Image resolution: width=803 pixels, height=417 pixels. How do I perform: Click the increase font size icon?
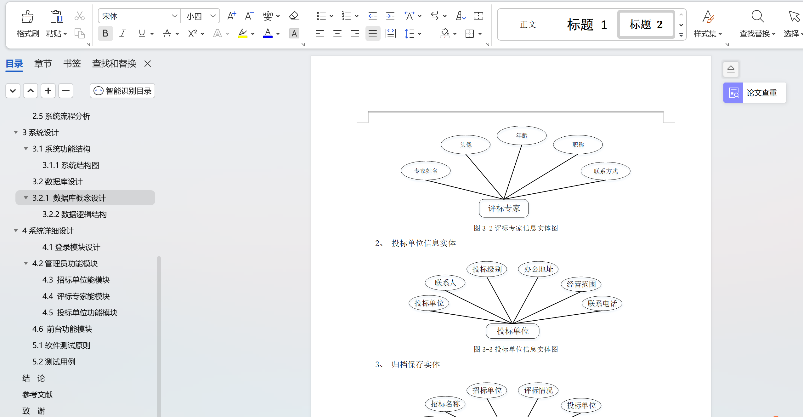231,16
